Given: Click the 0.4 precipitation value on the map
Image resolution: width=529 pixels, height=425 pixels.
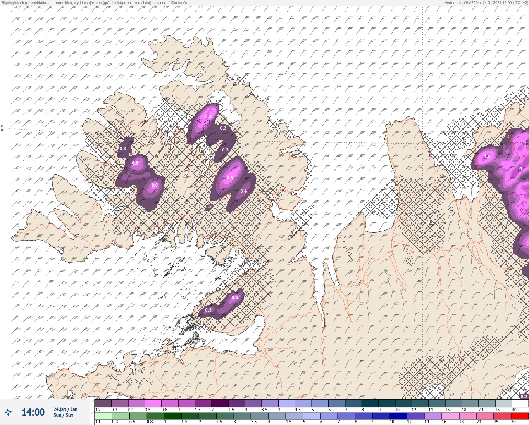Looking at the screenshot, I should pyautogui.click(x=243, y=191).
